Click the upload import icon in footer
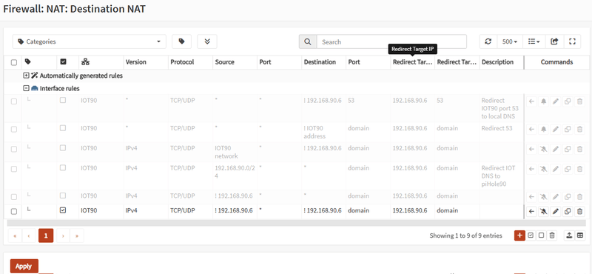The height and width of the screenshot is (274, 592). pos(569,235)
